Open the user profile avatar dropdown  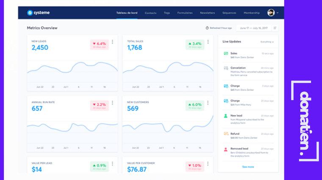(273, 13)
